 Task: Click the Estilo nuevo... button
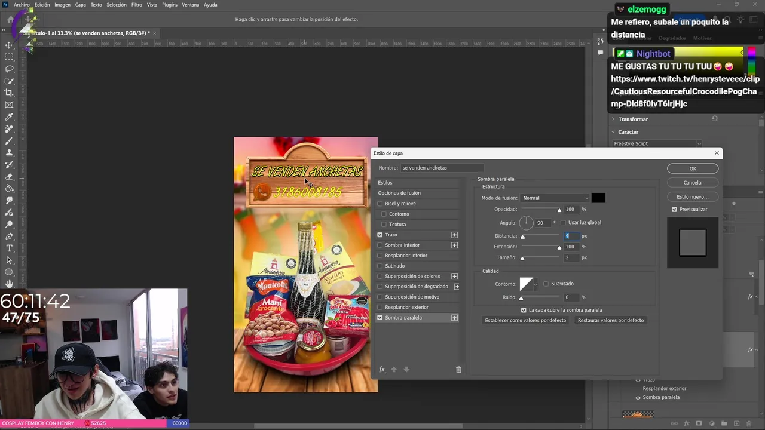click(x=693, y=197)
